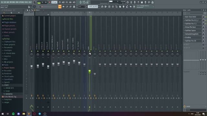Image resolution: width=207 pixels, height=116 pixels.
Task: Mute the selected green mixer track LED
Action: pos(90,51)
